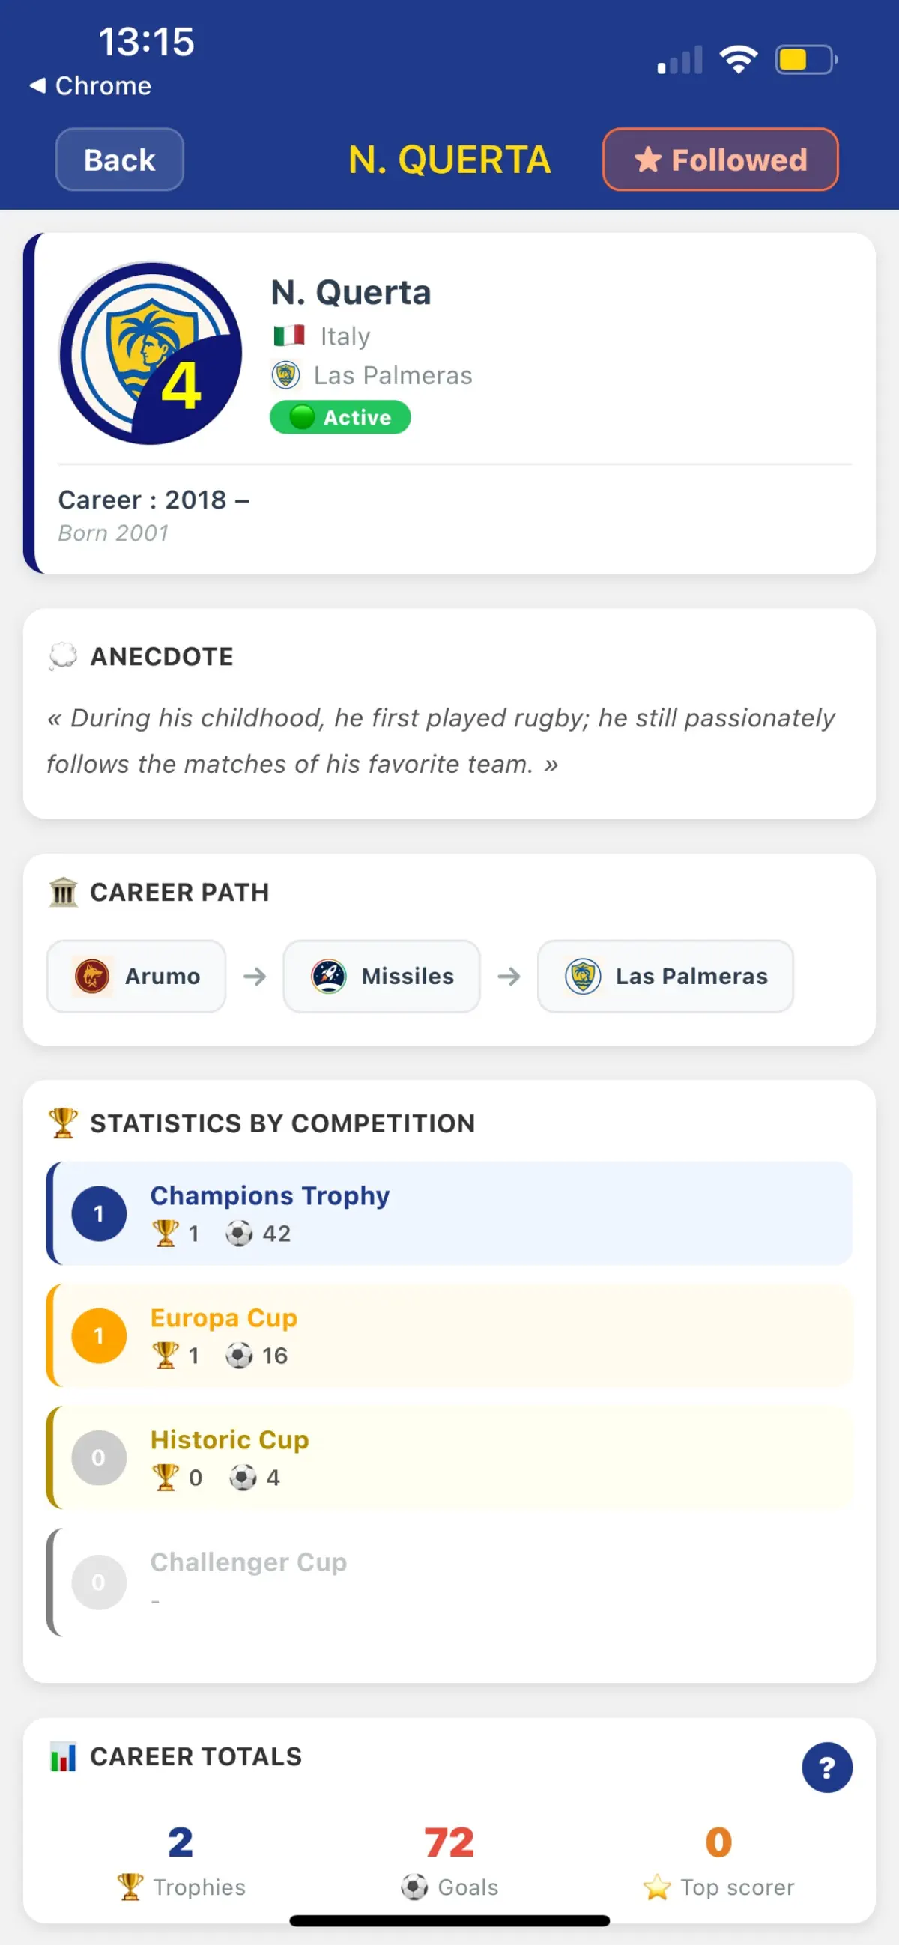Return to Chrome via status bar link
The width and height of the screenshot is (899, 1945).
[x=91, y=85]
